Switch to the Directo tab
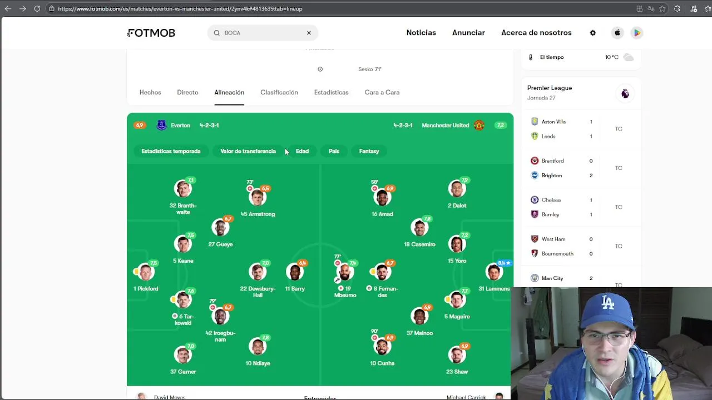 [187, 92]
